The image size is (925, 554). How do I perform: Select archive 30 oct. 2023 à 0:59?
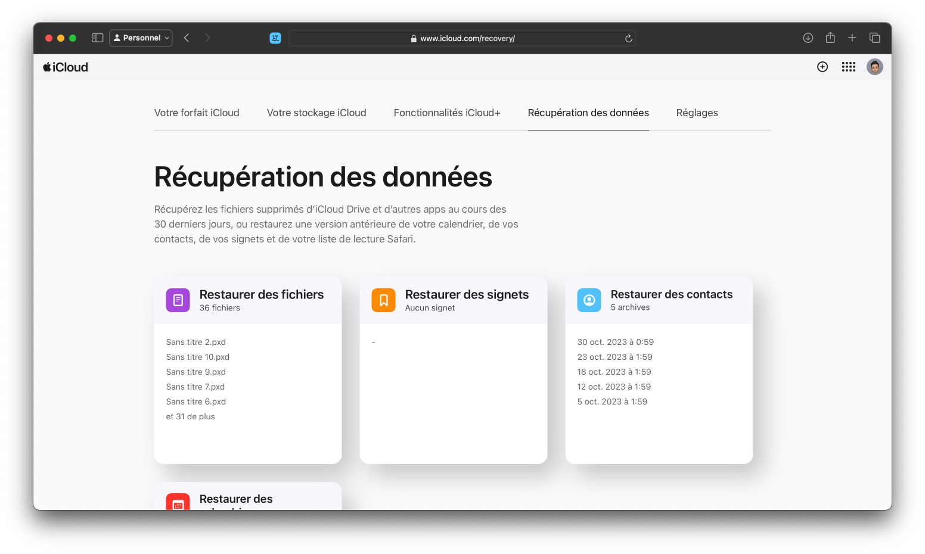616,342
